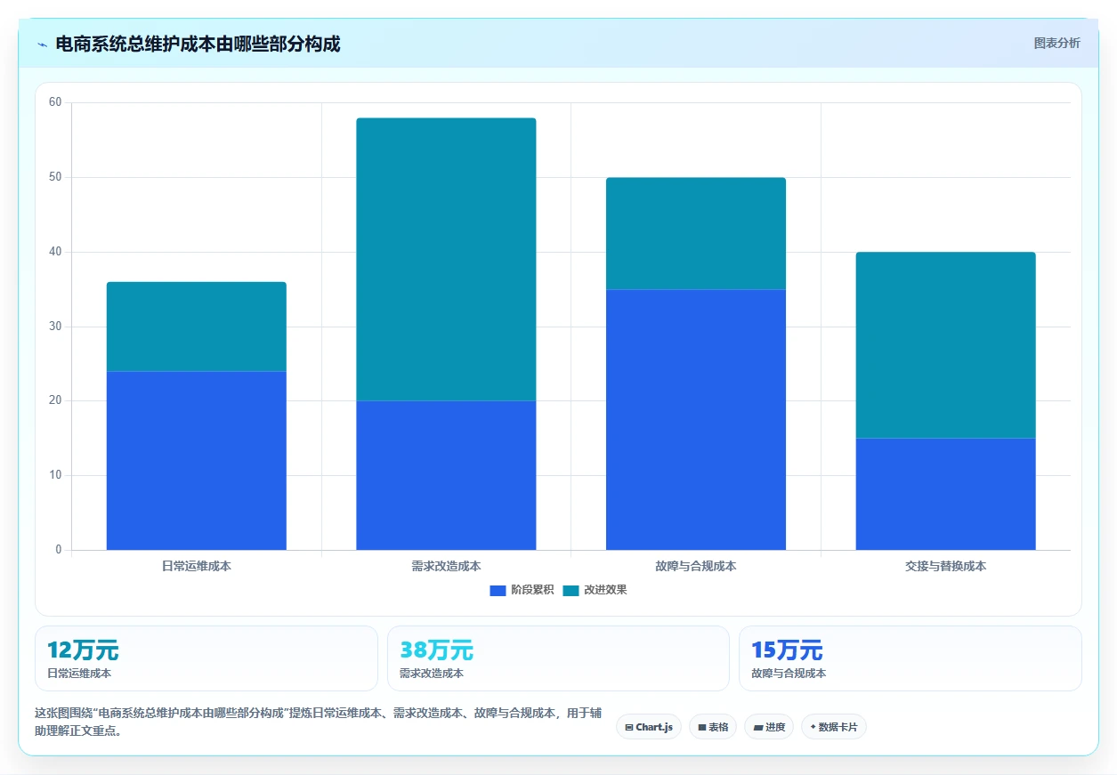This screenshot has width=1117, height=775.
Task: Click the blue bar segment for 故障与合规成本
Action: point(696,419)
